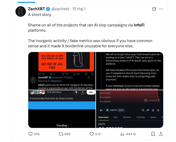Select the Markets tab in KAITO image
The height and width of the screenshot is (142, 176).
(127, 117)
